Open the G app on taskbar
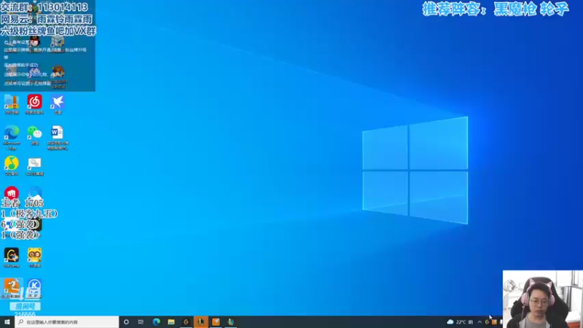The height and width of the screenshot is (328, 583). 186,322
